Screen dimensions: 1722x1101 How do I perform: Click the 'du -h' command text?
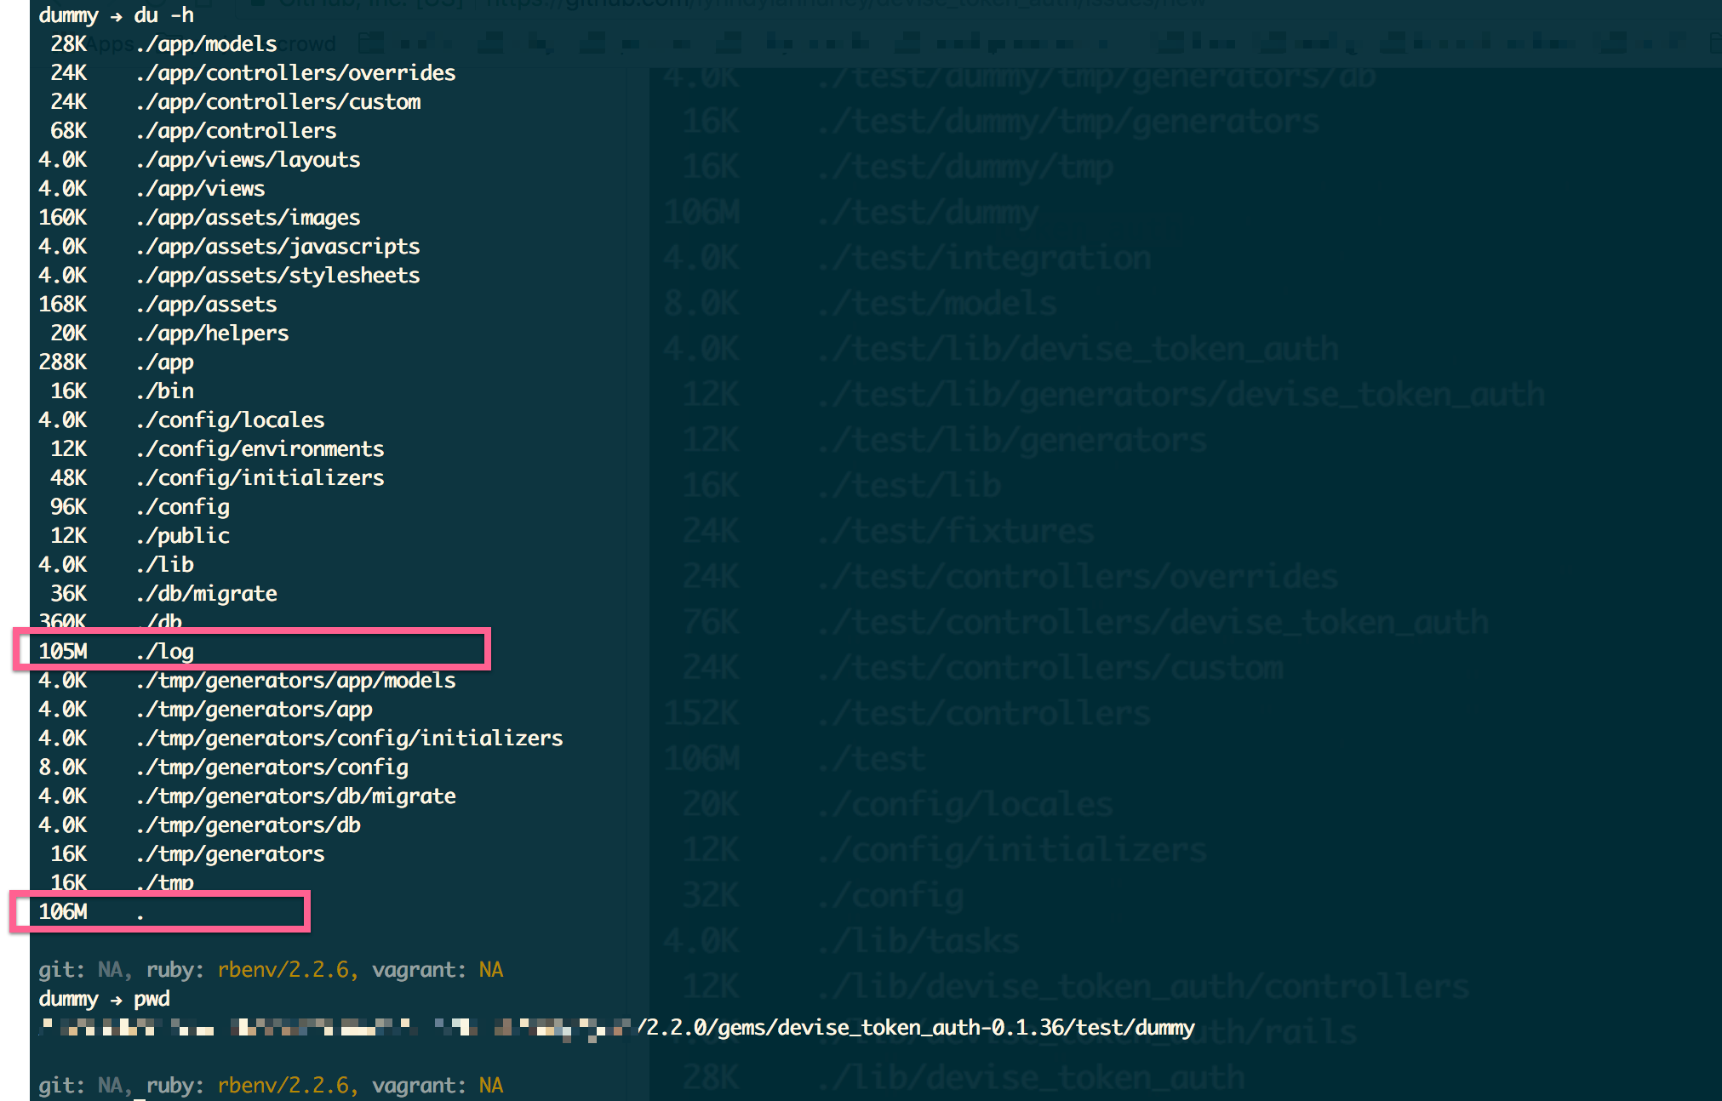(163, 15)
